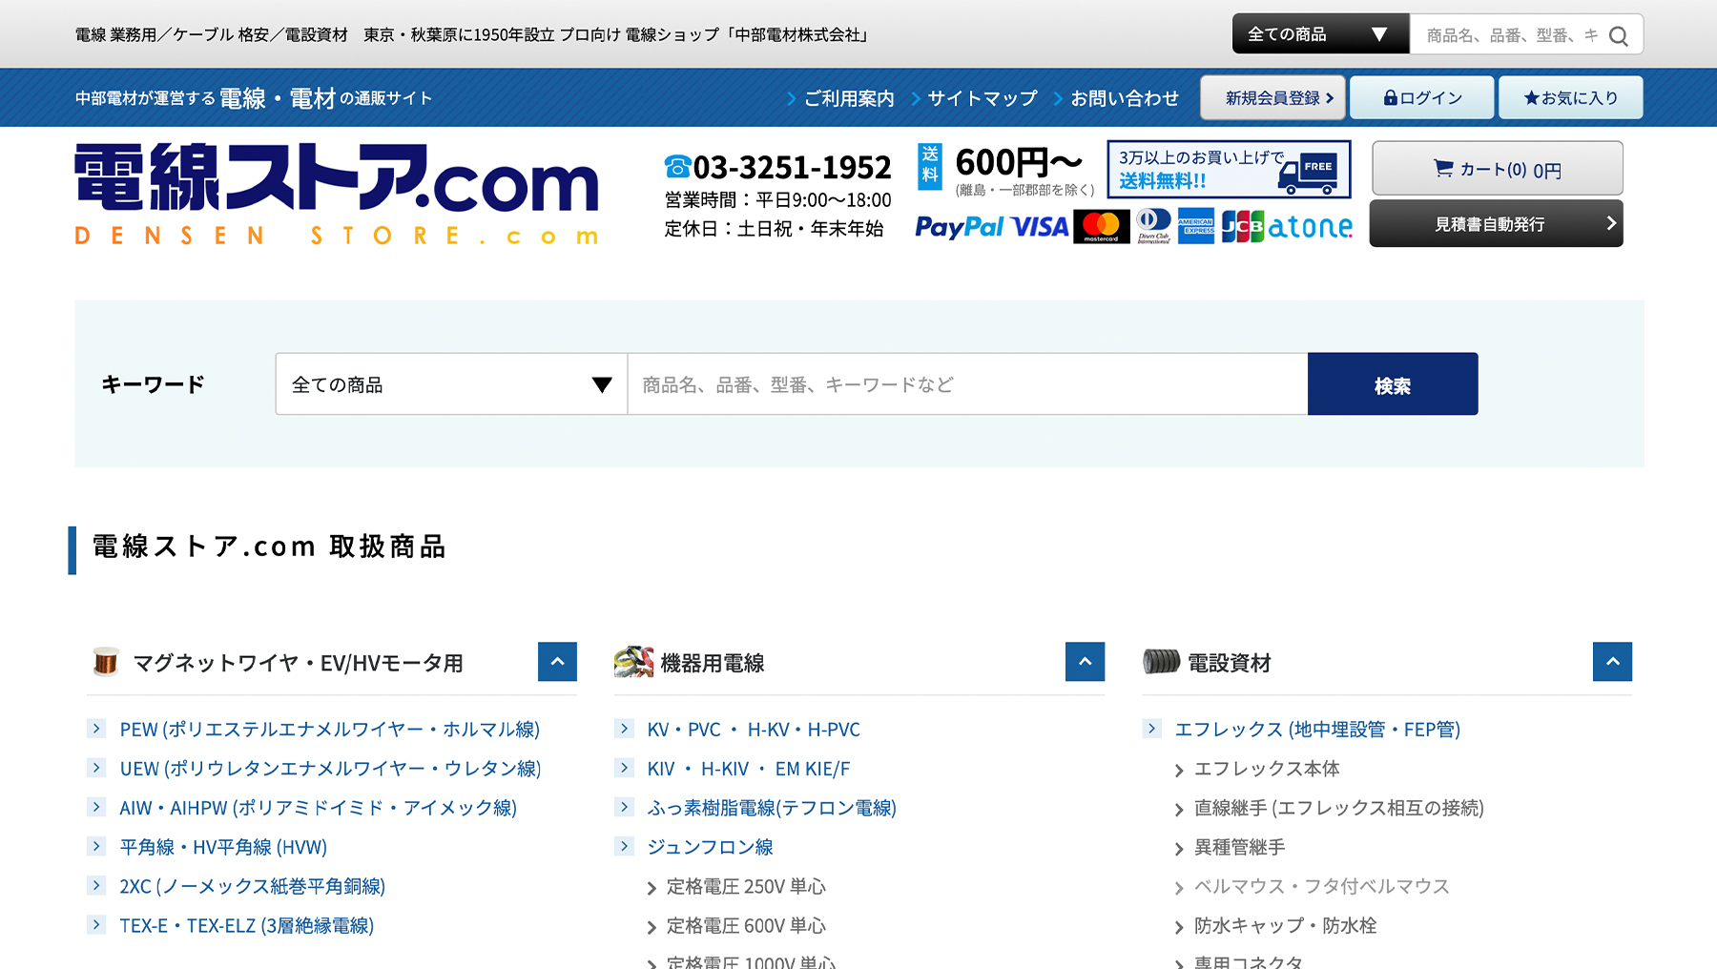This screenshot has width=1717, height=969.
Task: Open AIW・AIHPW link
Action: coord(318,808)
